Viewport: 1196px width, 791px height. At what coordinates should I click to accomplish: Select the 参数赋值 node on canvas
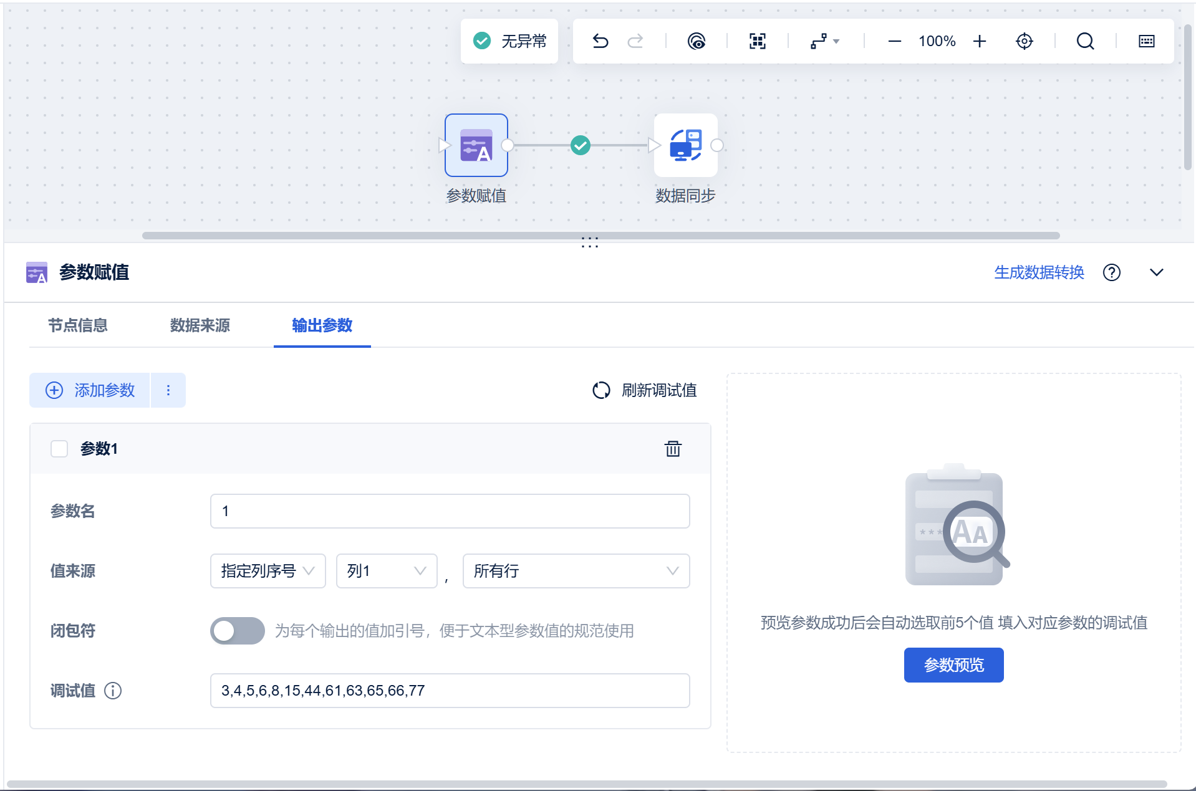pos(476,145)
